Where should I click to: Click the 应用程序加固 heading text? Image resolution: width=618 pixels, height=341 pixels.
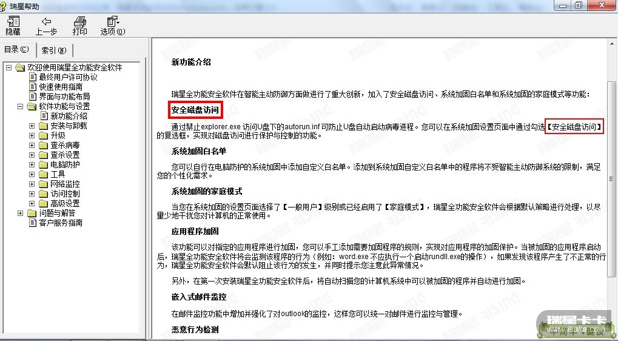tap(195, 231)
